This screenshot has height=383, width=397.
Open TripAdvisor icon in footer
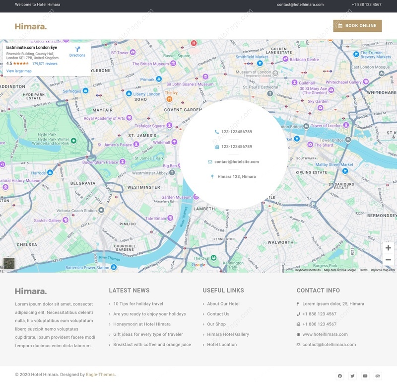(x=378, y=376)
